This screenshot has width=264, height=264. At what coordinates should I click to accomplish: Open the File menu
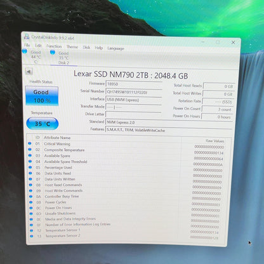tap(27, 45)
